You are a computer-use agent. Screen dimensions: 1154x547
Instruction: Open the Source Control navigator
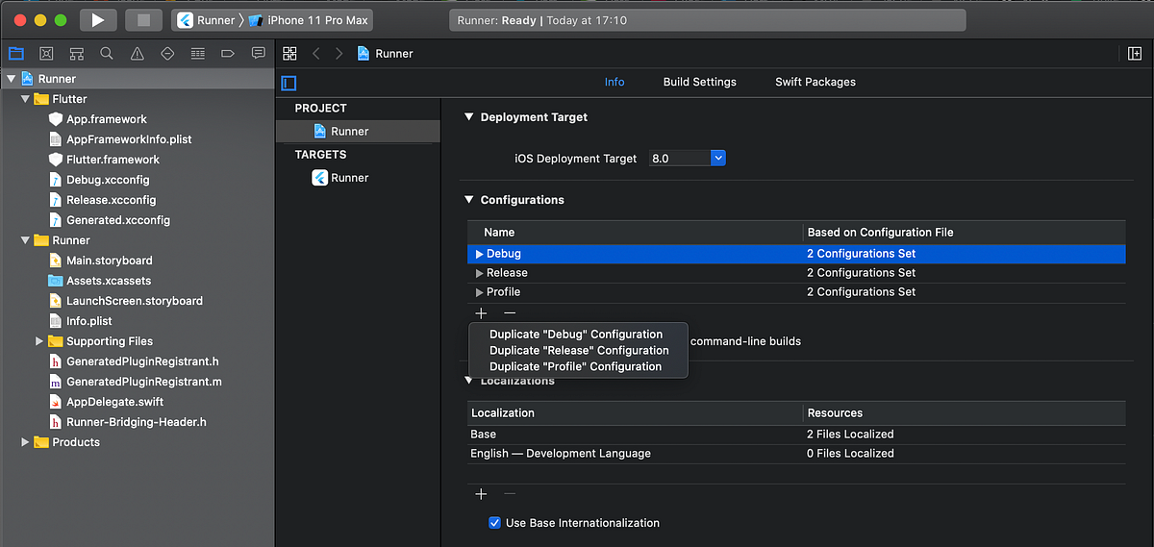[46, 54]
